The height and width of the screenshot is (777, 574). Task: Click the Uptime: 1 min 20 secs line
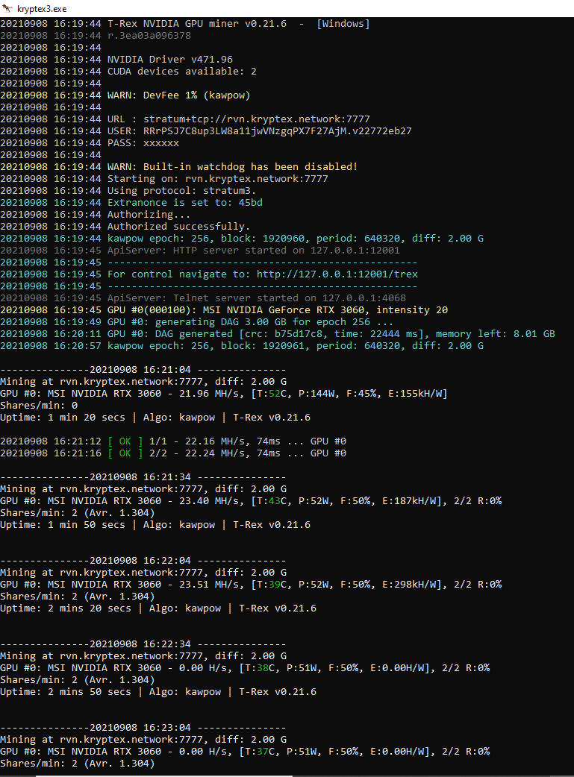(x=155, y=418)
